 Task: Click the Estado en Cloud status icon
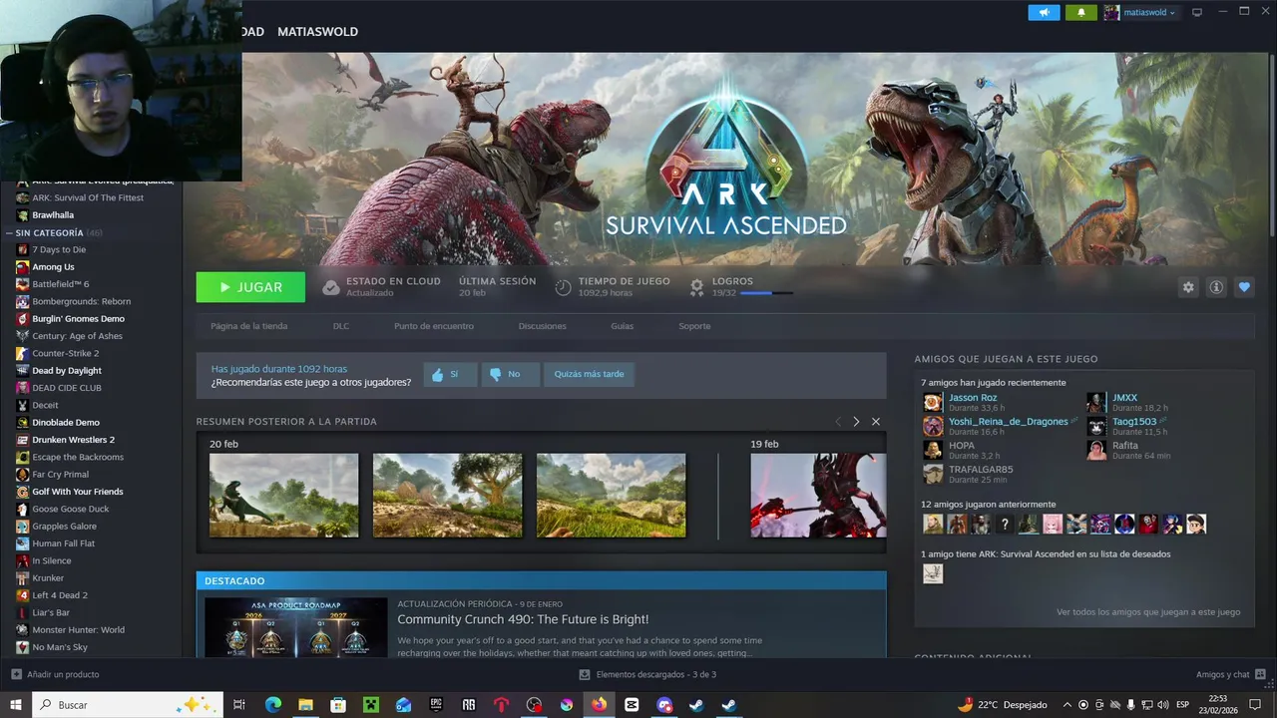pos(331,287)
